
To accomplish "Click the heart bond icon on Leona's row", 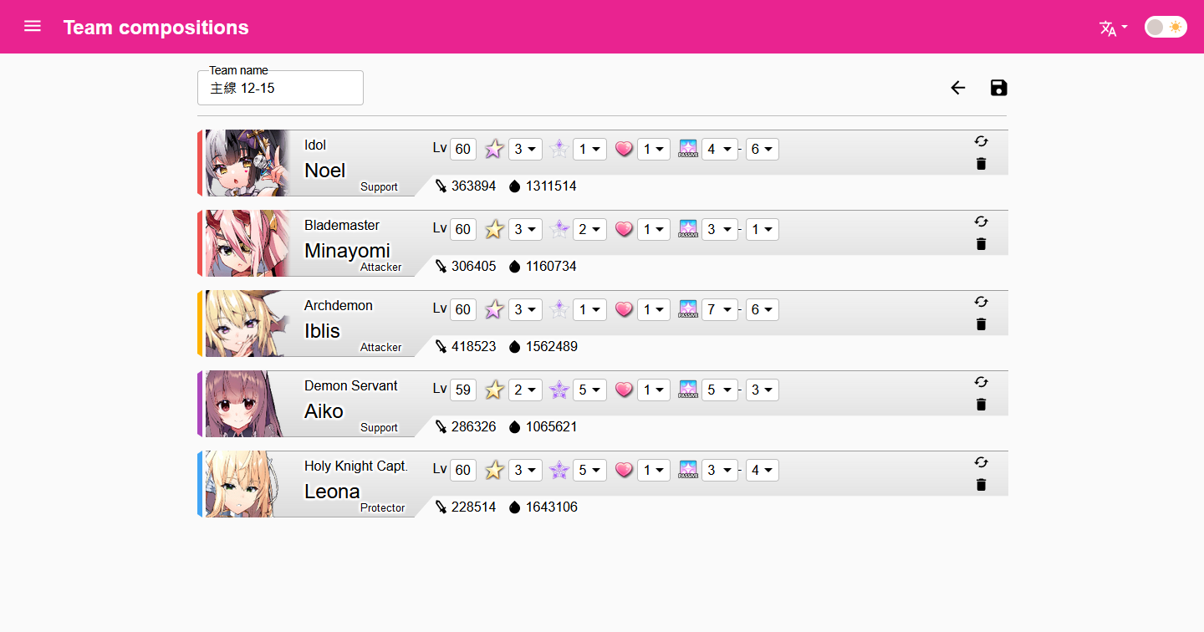I will click(x=624, y=470).
